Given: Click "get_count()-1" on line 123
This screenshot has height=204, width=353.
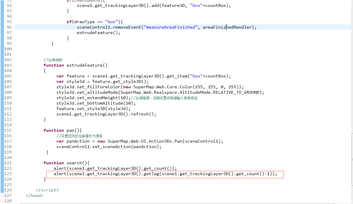Looking at the screenshot, I should pyautogui.click(x=253, y=174).
